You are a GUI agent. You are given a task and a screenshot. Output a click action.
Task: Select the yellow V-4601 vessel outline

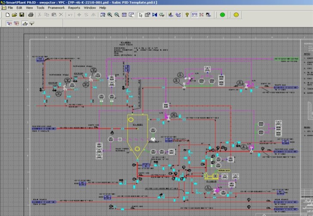point(138,137)
